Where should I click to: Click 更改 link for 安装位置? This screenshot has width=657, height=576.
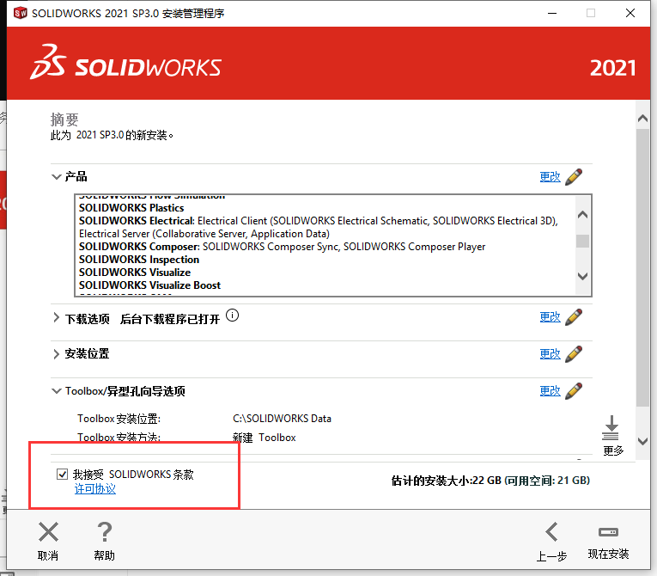[x=551, y=354]
